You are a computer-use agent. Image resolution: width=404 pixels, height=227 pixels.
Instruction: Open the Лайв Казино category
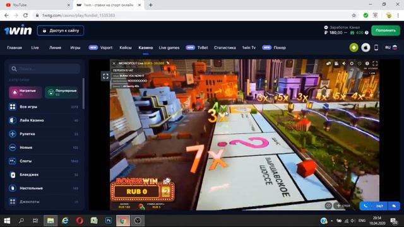coord(44,120)
